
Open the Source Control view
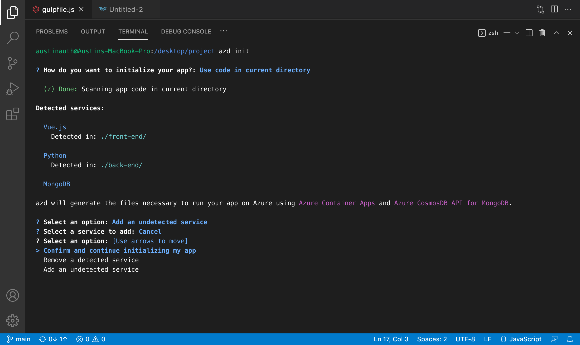pos(12,63)
